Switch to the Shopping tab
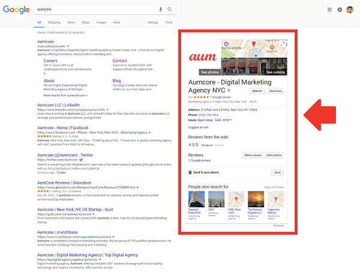Viewport: 360px width, 275px height. pos(54,22)
